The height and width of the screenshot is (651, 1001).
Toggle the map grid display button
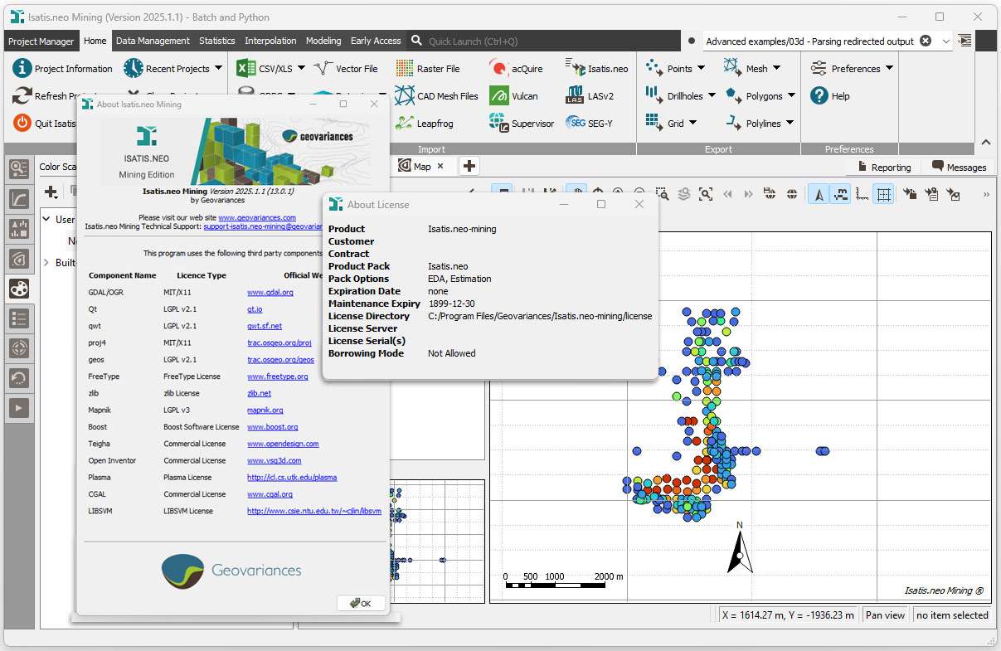click(883, 194)
